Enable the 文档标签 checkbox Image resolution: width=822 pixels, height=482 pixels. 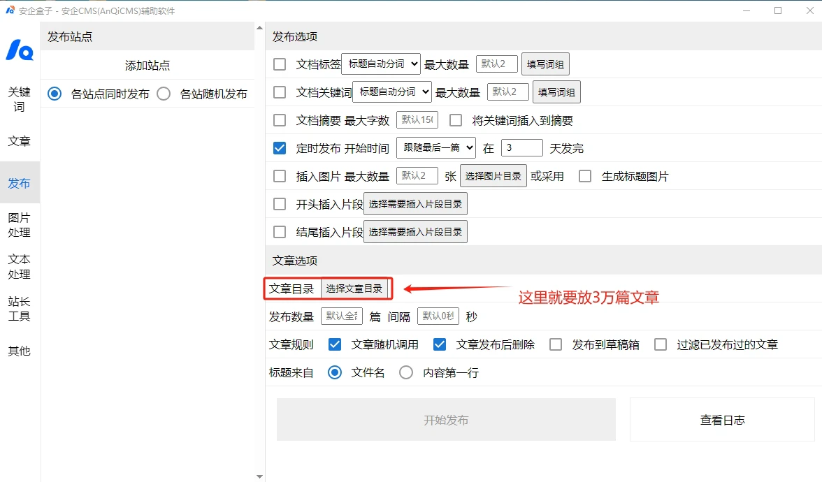tap(280, 64)
